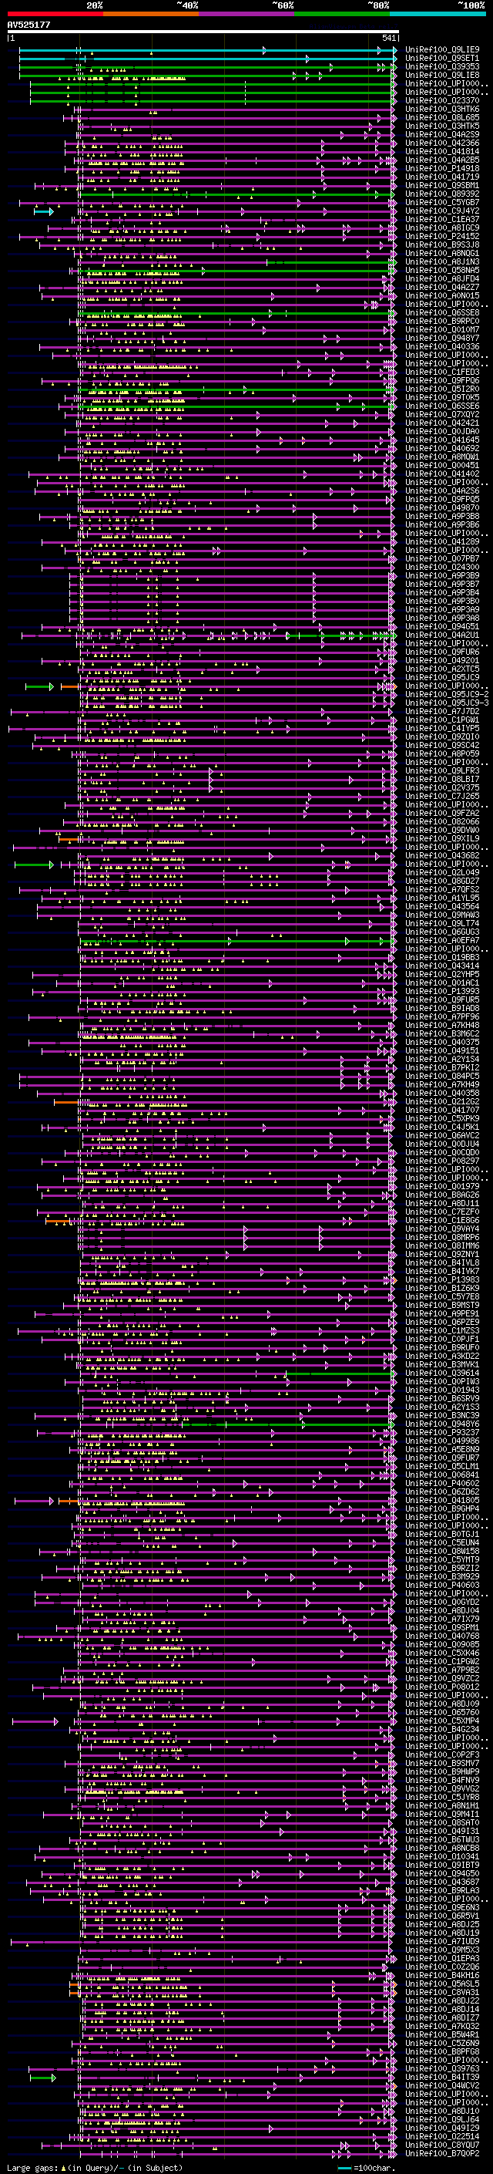Select hit label UniRef100_Q41719
Viewport: 493px width, 2174px height.
point(442,177)
